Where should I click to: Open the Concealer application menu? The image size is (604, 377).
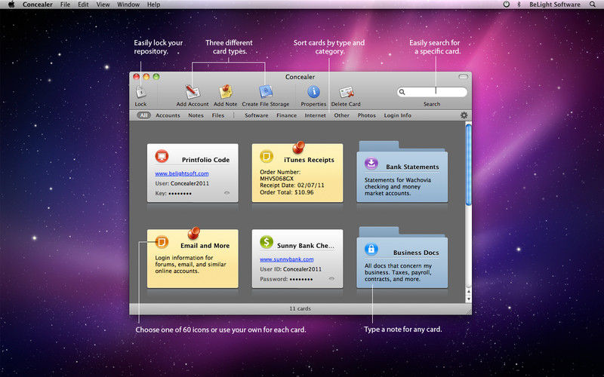[37, 5]
